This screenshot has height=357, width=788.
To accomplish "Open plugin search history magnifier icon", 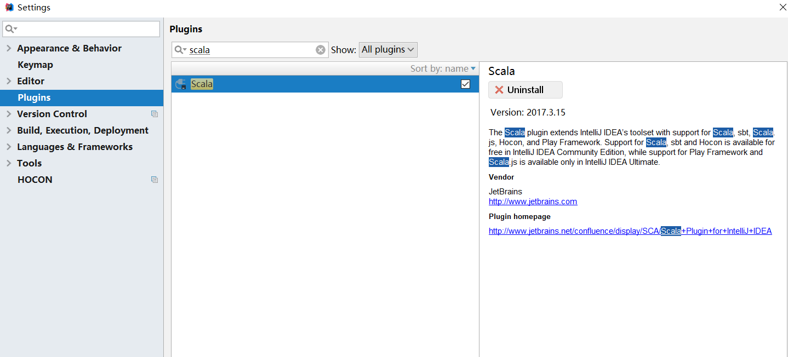I will [x=180, y=50].
